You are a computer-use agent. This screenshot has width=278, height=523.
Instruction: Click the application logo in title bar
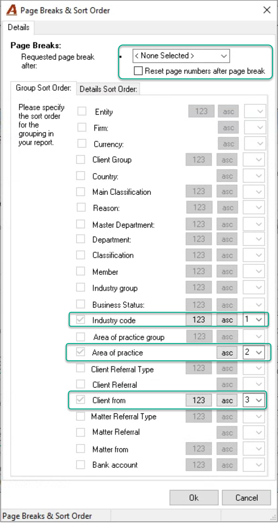(x=12, y=10)
